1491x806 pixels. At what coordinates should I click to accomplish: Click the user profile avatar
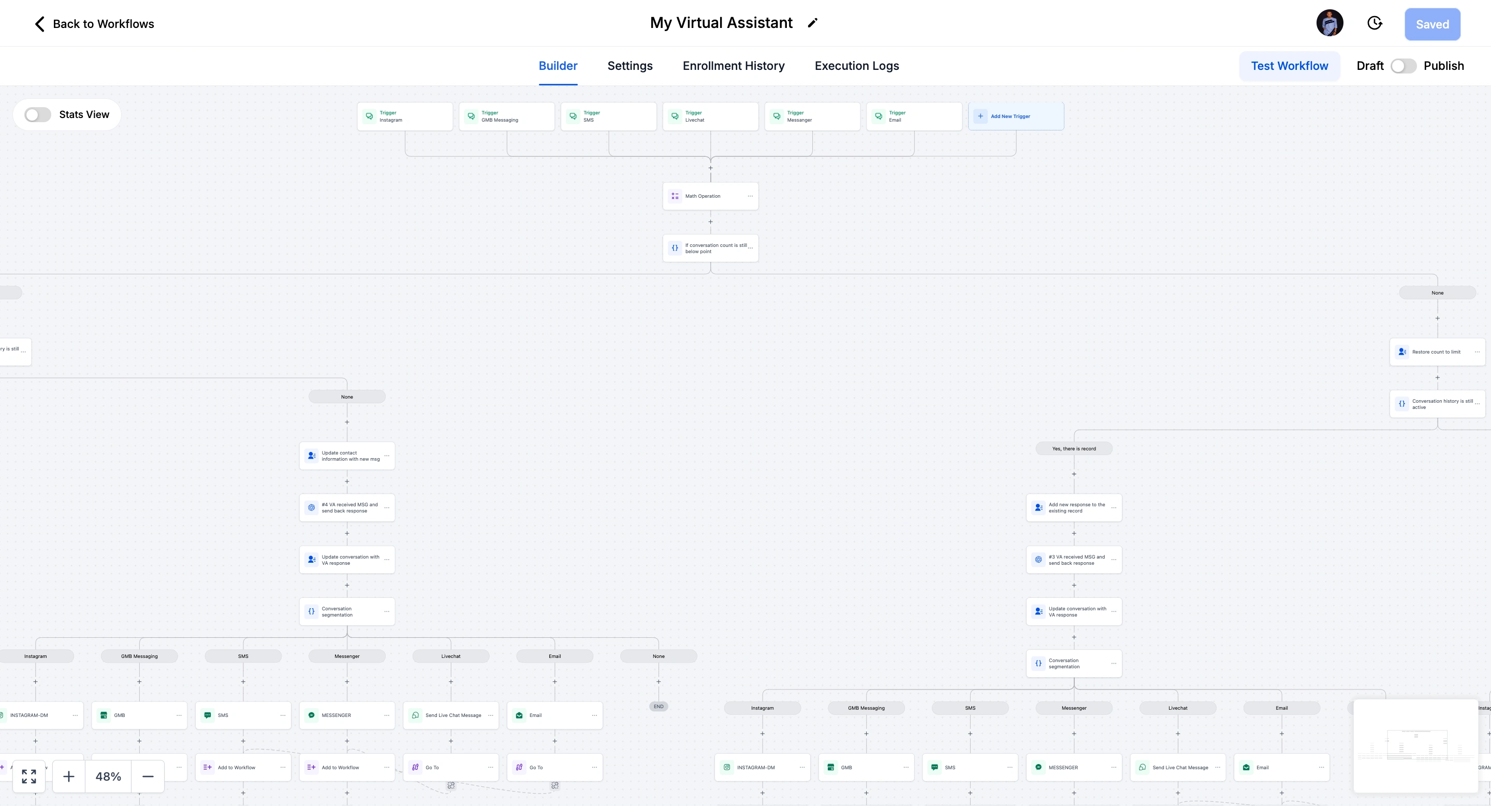pos(1329,23)
